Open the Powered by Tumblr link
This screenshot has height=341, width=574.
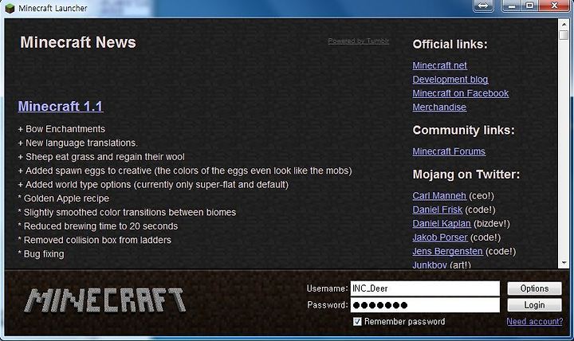[359, 41]
